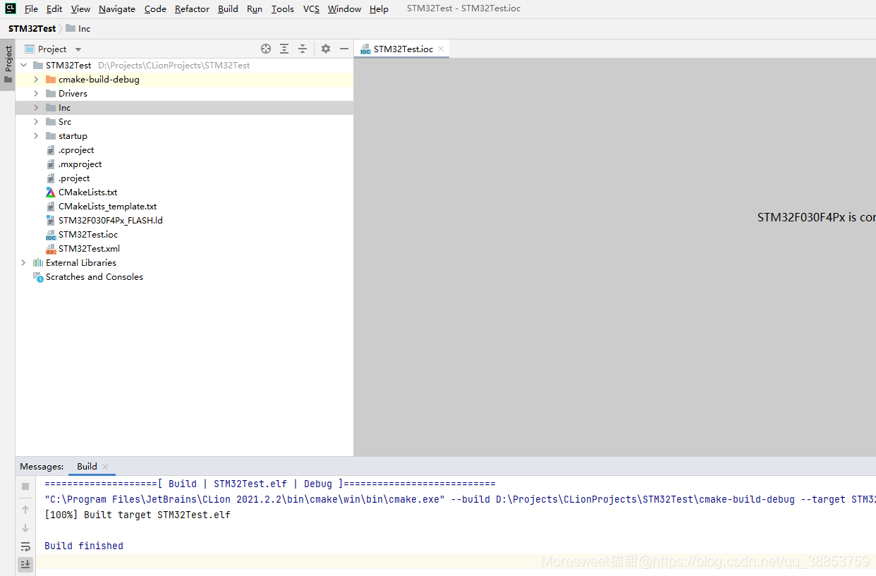The width and height of the screenshot is (876, 576).
Task: Open Project panel settings gear
Action: coord(326,49)
